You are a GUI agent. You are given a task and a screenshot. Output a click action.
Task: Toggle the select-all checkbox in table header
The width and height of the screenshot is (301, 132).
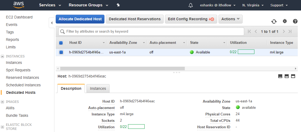[x=61, y=43]
